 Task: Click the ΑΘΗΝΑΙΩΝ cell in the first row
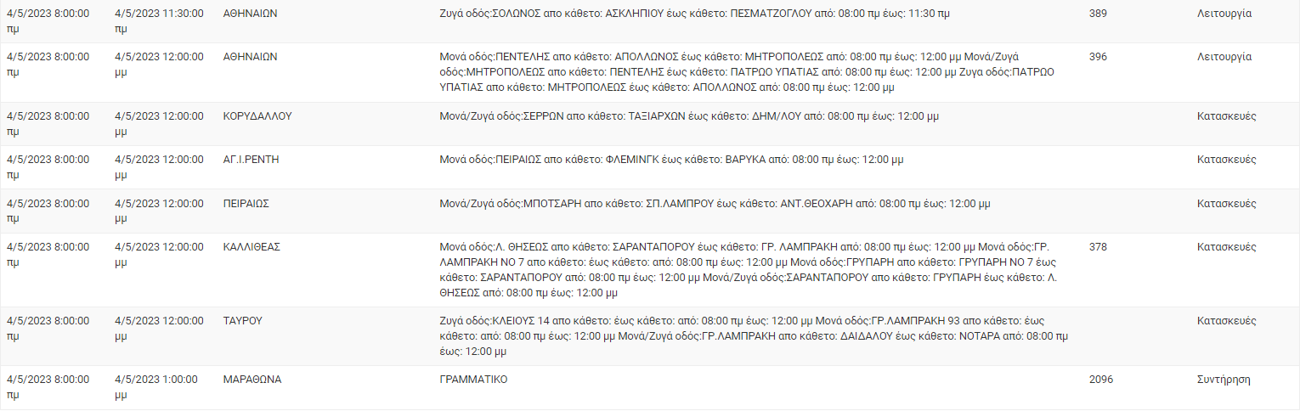250,14
